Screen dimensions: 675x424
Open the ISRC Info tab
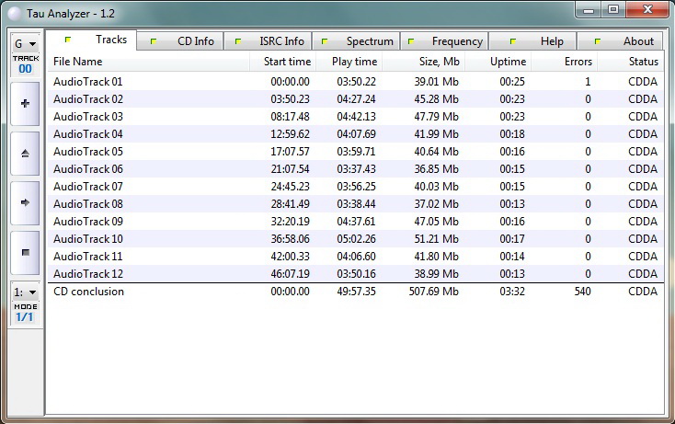(x=269, y=41)
